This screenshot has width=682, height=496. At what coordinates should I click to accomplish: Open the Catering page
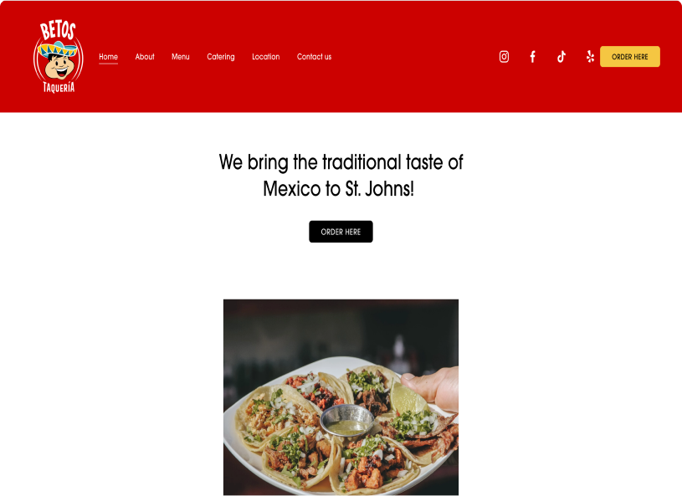tap(221, 57)
